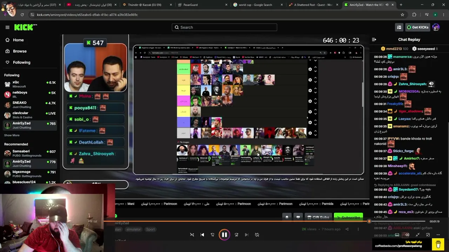Image resolution: width=449 pixels, height=252 pixels.
Task: Open bigezmoge recommended channel
Action: point(30,174)
